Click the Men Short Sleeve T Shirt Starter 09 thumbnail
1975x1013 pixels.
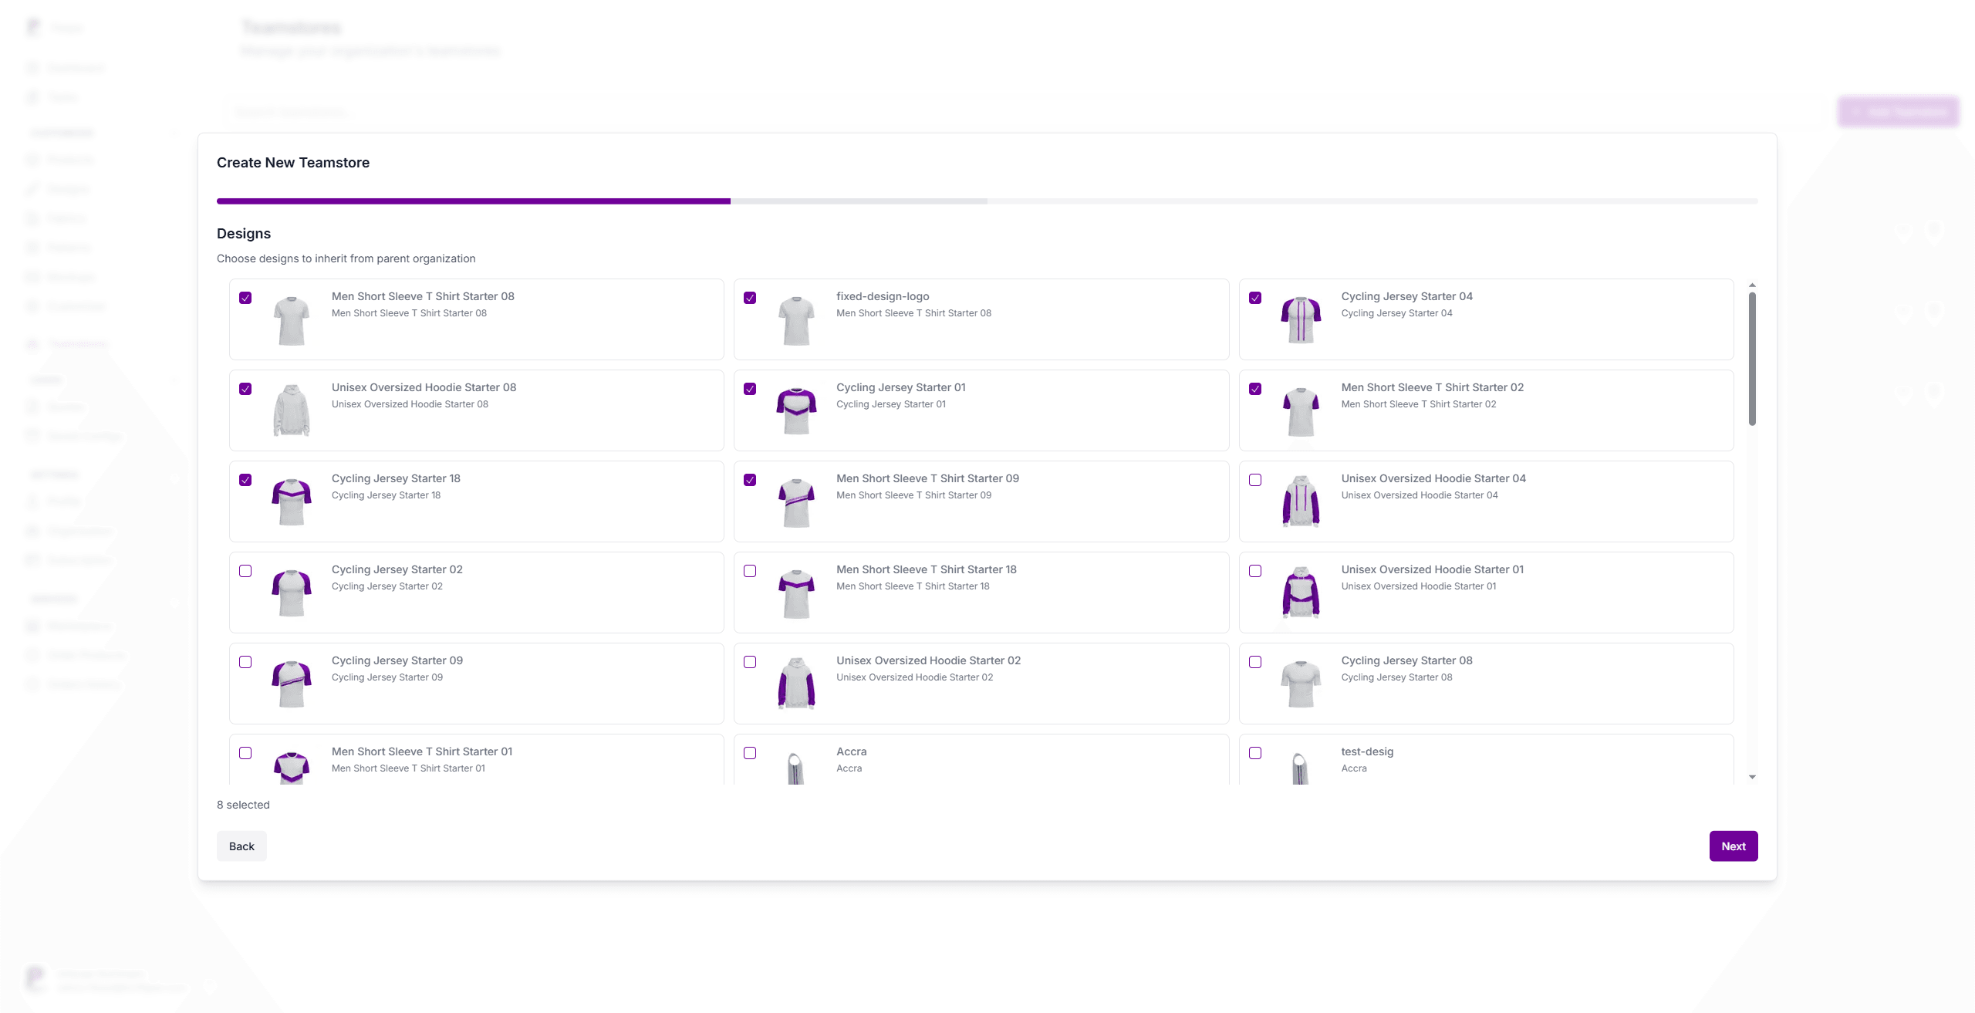pos(795,501)
